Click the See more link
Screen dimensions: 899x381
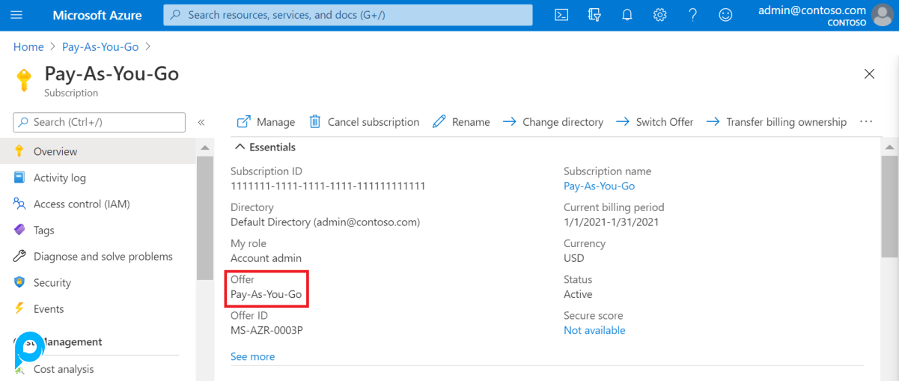(x=252, y=356)
